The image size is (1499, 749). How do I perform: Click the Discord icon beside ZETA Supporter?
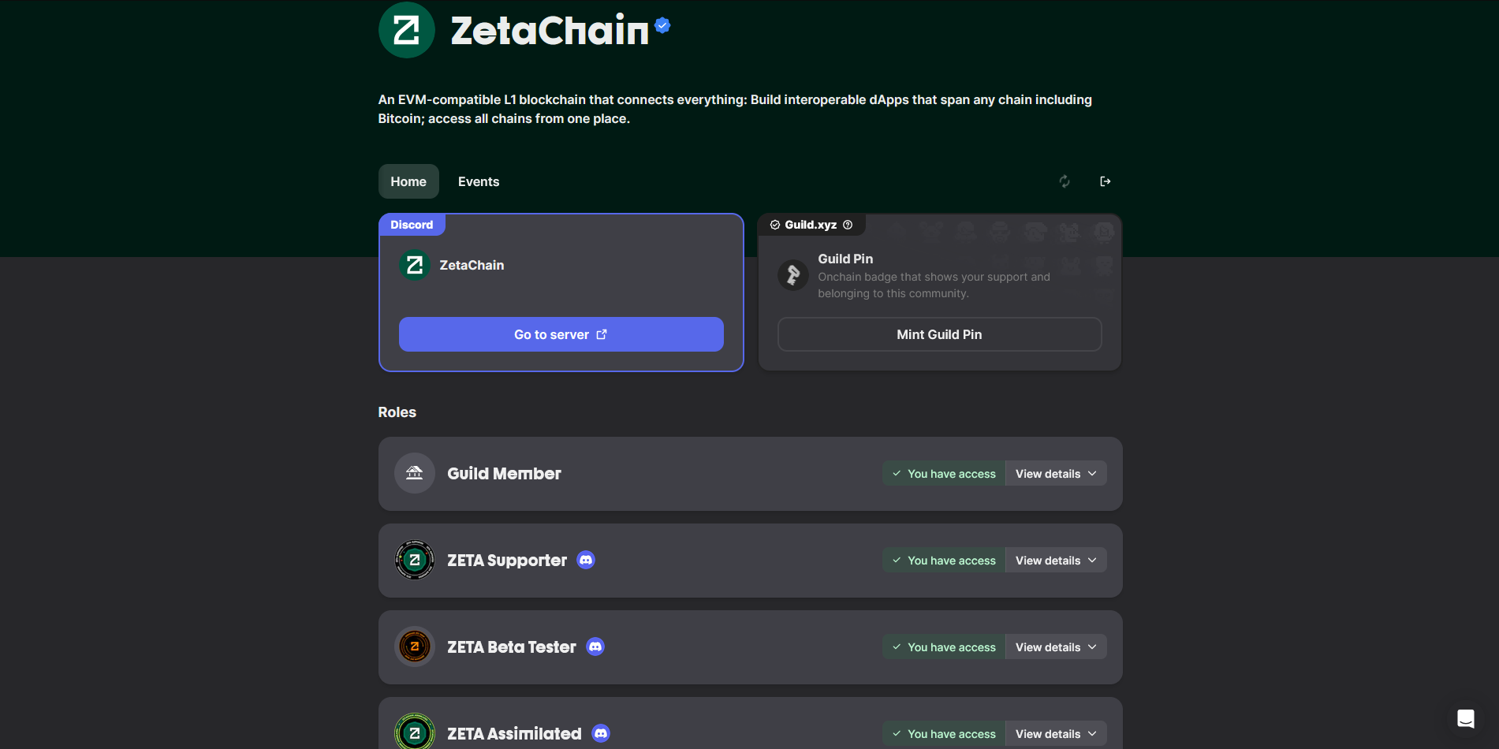(586, 560)
